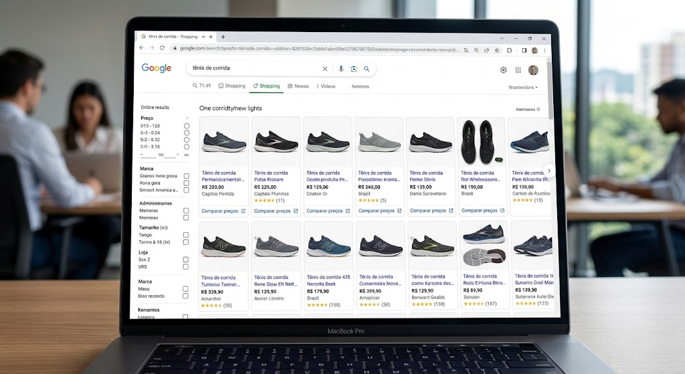Image resolution: width=685 pixels, height=374 pixels.
Task: Click the minimum price input field
Action: pos(148,155)
